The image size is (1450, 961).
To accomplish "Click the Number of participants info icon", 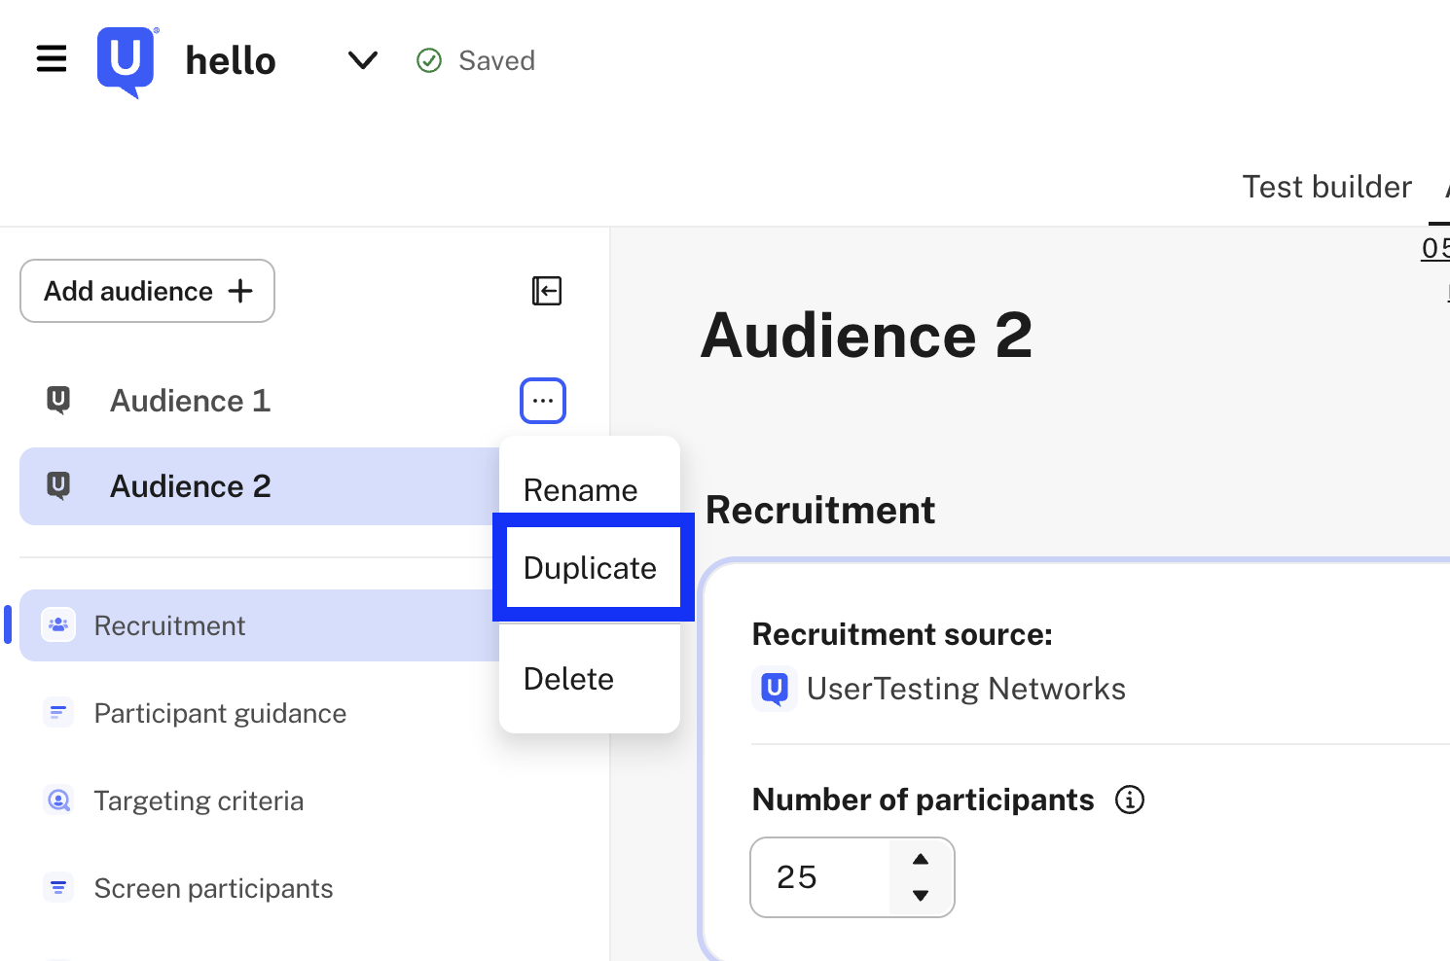I will 1130,800.
